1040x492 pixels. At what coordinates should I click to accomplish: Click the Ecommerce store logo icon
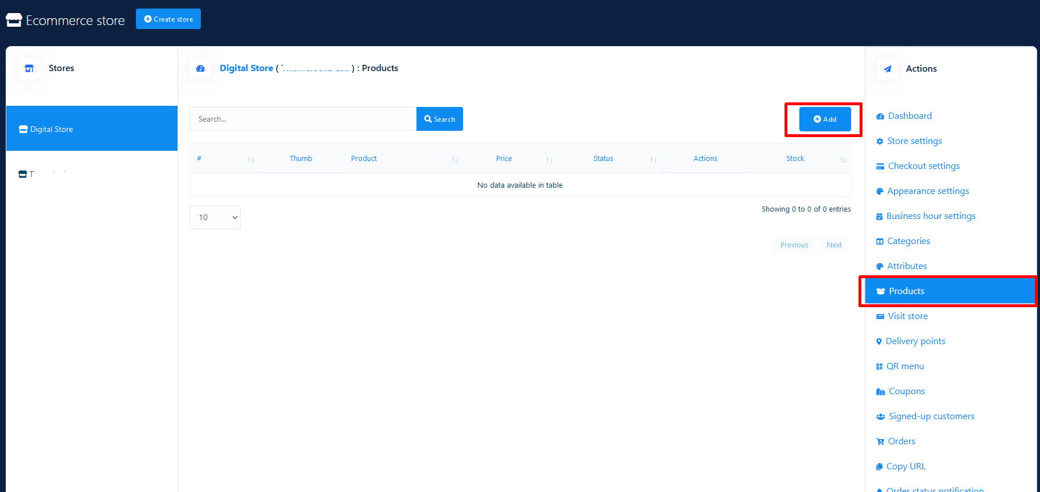tap(14, 20)
